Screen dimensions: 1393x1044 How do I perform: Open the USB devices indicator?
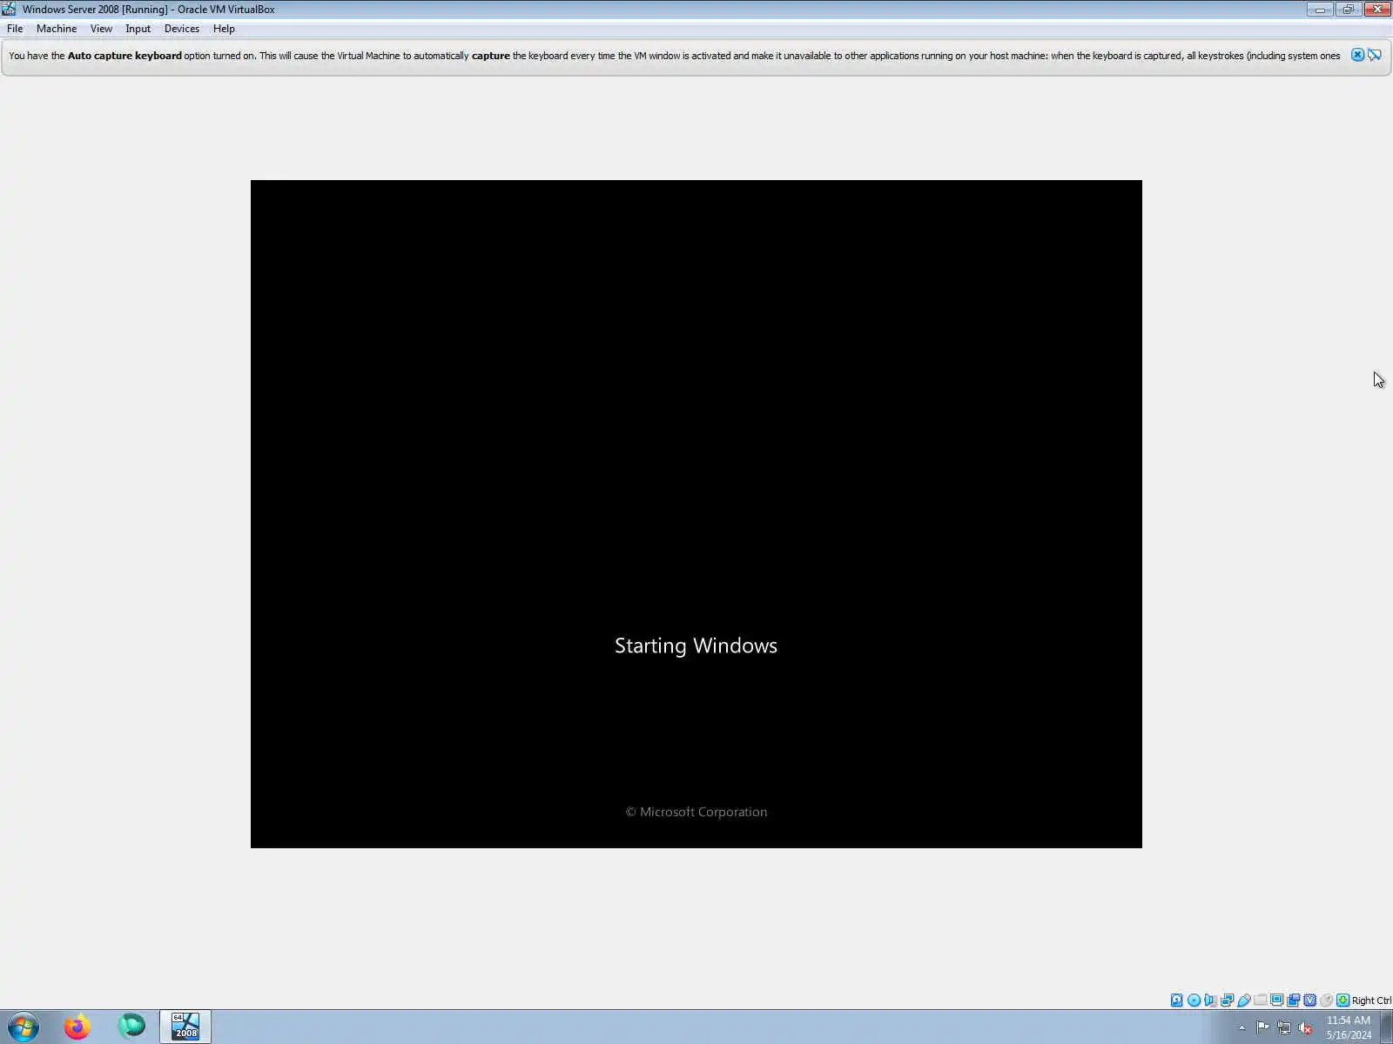tap(1244, 1000)
